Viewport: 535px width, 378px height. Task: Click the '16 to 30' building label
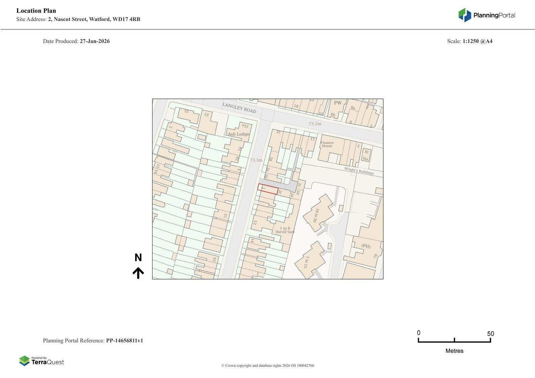pyautogui.click(x=316, y=215)
